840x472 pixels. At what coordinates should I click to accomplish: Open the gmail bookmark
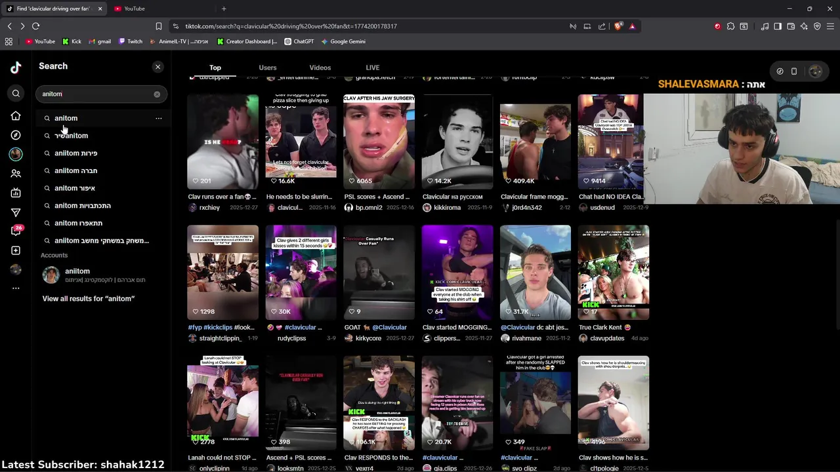pos(100,41)
